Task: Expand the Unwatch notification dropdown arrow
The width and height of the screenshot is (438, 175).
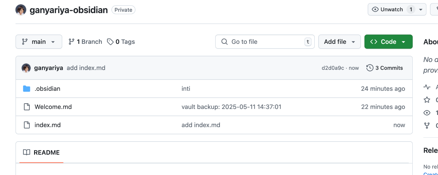Action: pyautogui.click(x=421, y=9)
